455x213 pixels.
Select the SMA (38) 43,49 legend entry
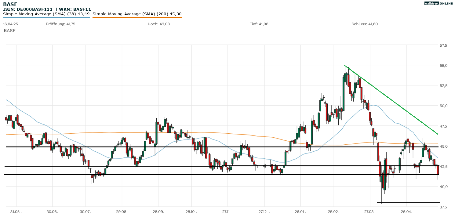[46, 14]
